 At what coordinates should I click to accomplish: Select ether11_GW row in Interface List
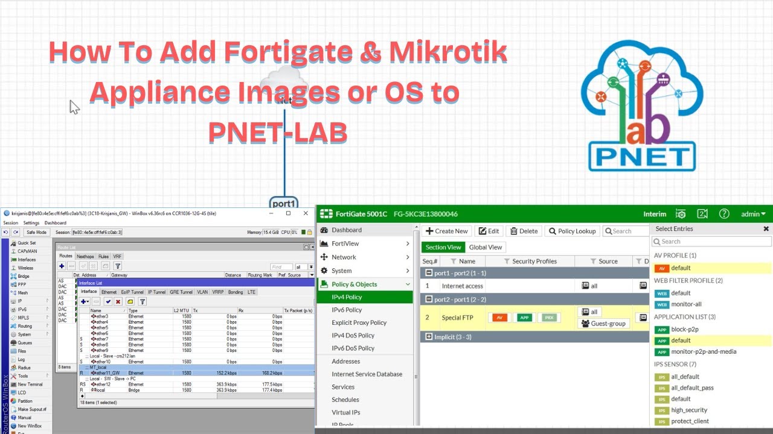(x=196, y=373)
